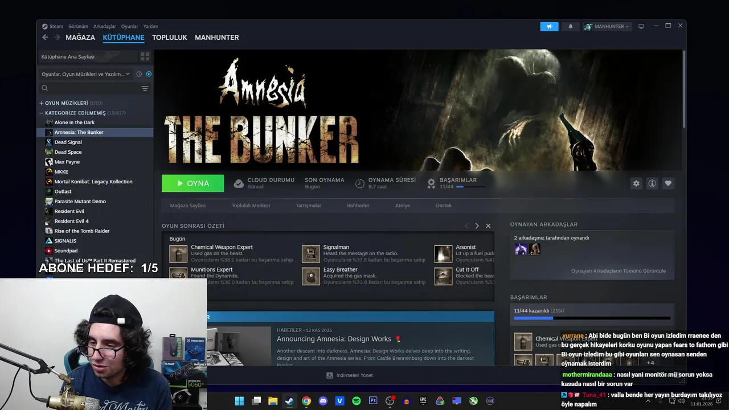Open the Yardım menu
The width and height of the screenshot is (729, 410).
point(150,26)
